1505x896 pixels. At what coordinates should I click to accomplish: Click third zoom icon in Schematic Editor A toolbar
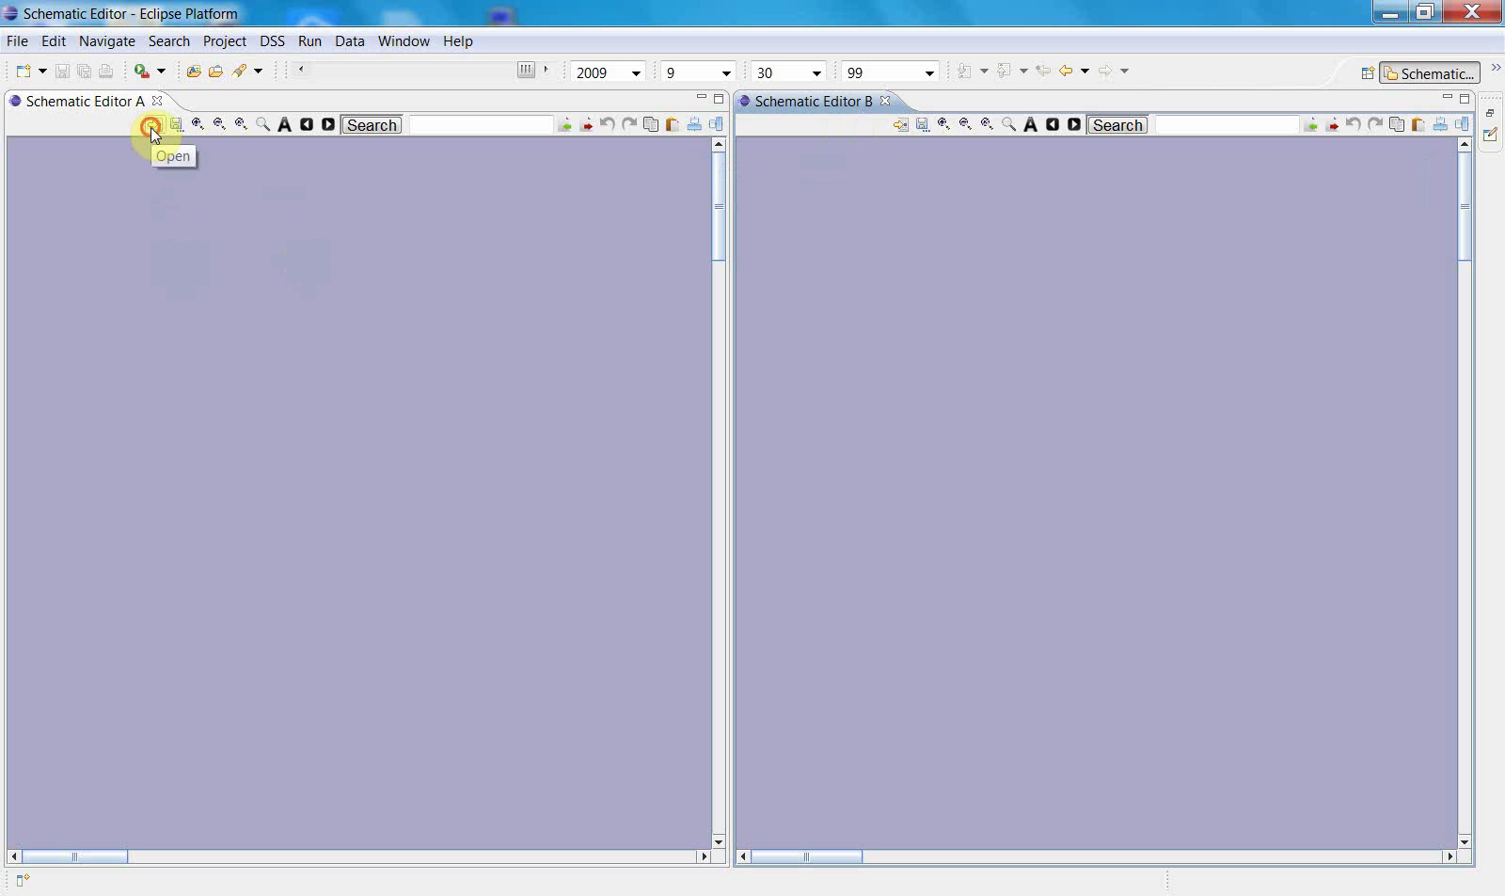point(241,124)
